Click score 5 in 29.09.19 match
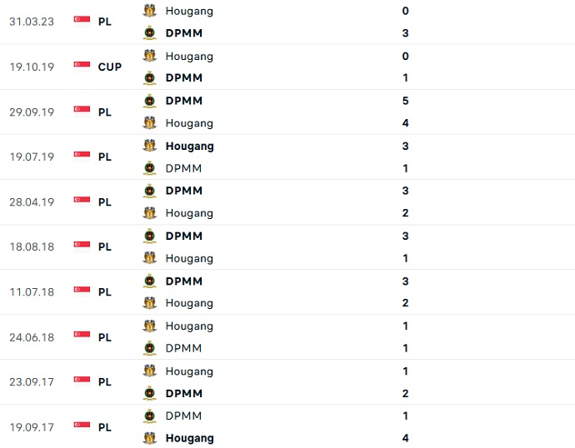The width and height of the screenshot is (575, 448). (x=405, y=101)
